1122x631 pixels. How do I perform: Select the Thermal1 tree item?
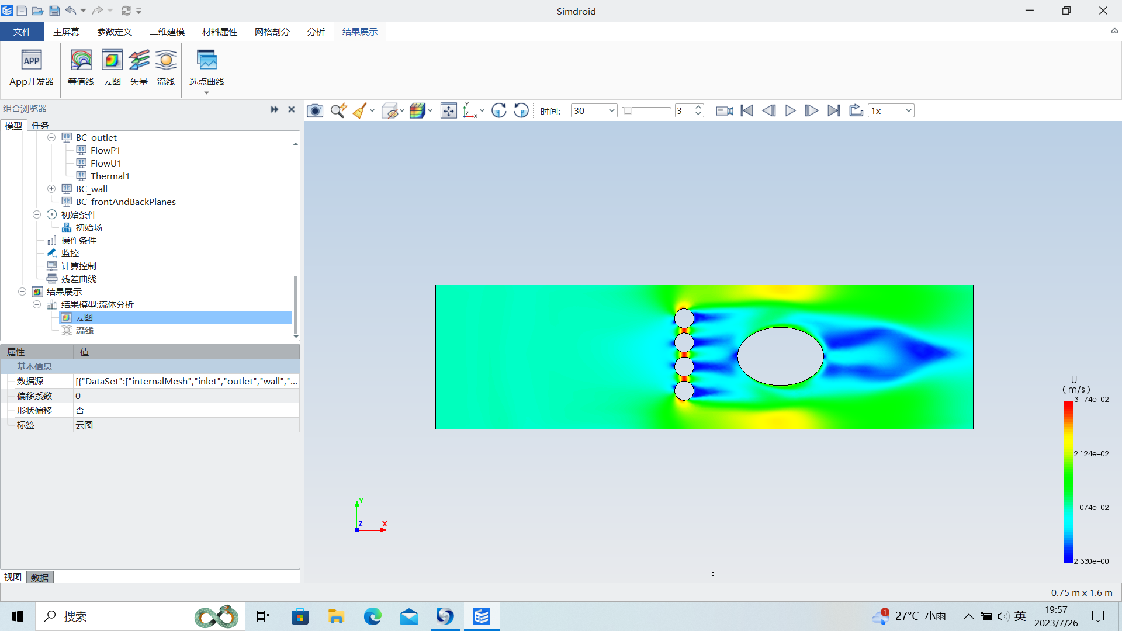point(110,176)
